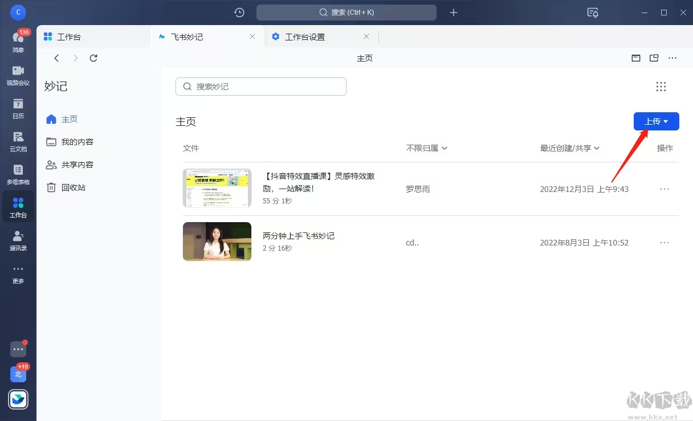Viewport: 693px width, 421px height.
Task: Click the user avatar 'C' at top left
Action: (18, 11)
